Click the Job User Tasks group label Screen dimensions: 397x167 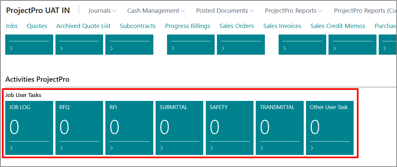23,95
